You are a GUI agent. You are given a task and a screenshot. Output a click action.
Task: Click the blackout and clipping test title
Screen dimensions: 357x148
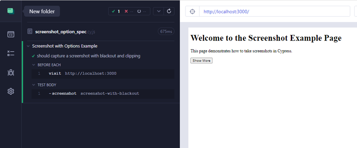[x=89, y=56]
